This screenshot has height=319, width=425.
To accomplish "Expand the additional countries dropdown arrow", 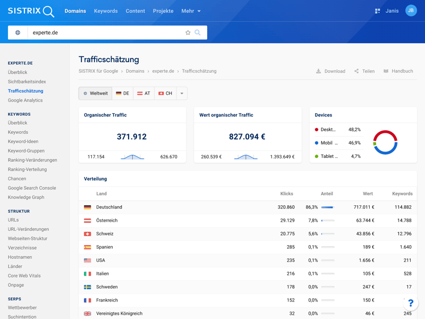I will (x=182, y=94).
